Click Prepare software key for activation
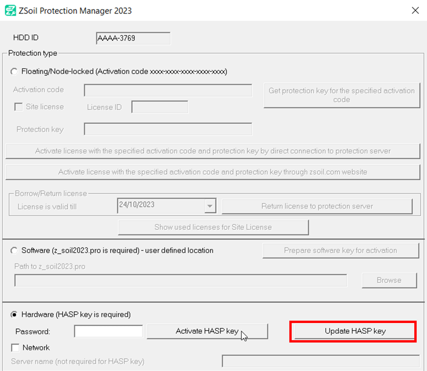This screenshot has height=371, width=427. coord(340,251)
